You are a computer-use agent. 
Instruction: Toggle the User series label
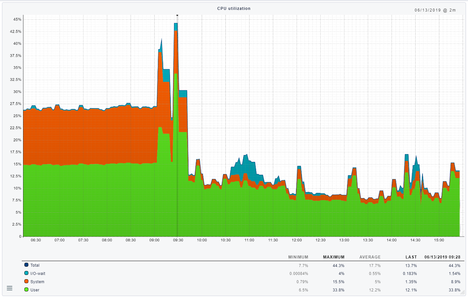click(35, 290)
